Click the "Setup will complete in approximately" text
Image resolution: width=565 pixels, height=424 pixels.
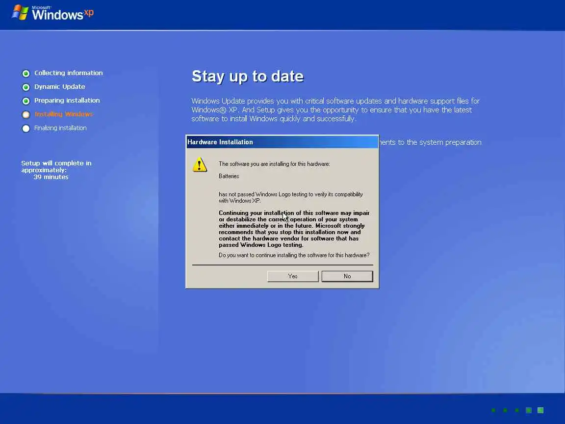coord(56,166)
